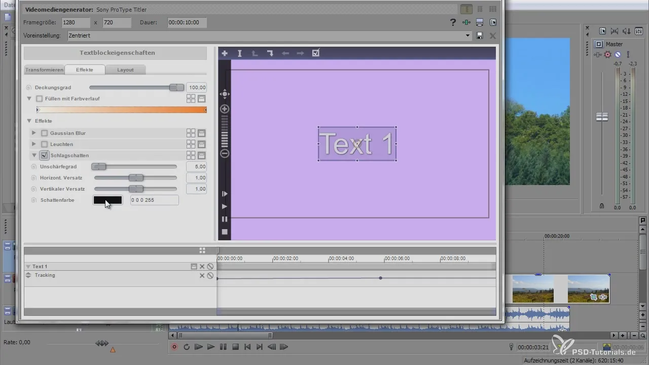Click the record button in the Vegas transport bar
The image size is (649, 365).
(x=174, y=347)
